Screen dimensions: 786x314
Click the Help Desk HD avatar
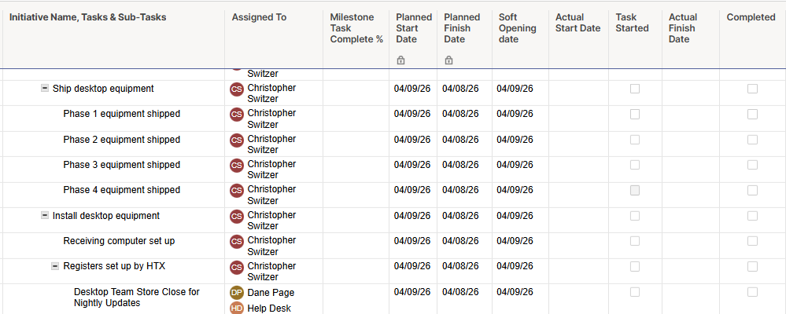click(x=237, y=309)
